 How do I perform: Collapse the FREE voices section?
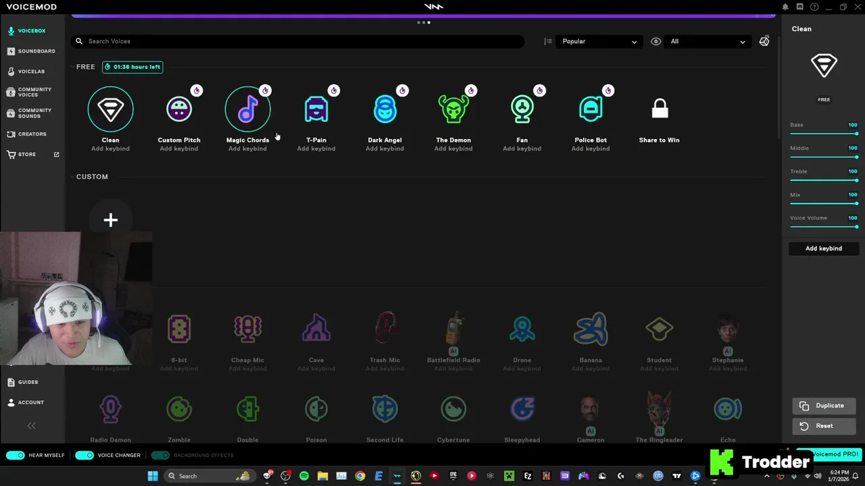coord(72,67)
